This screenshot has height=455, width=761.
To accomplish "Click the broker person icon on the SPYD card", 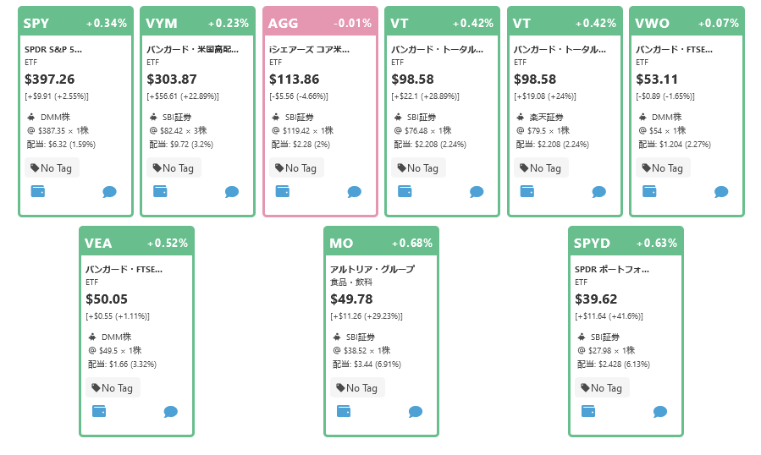I will [582, 337].
